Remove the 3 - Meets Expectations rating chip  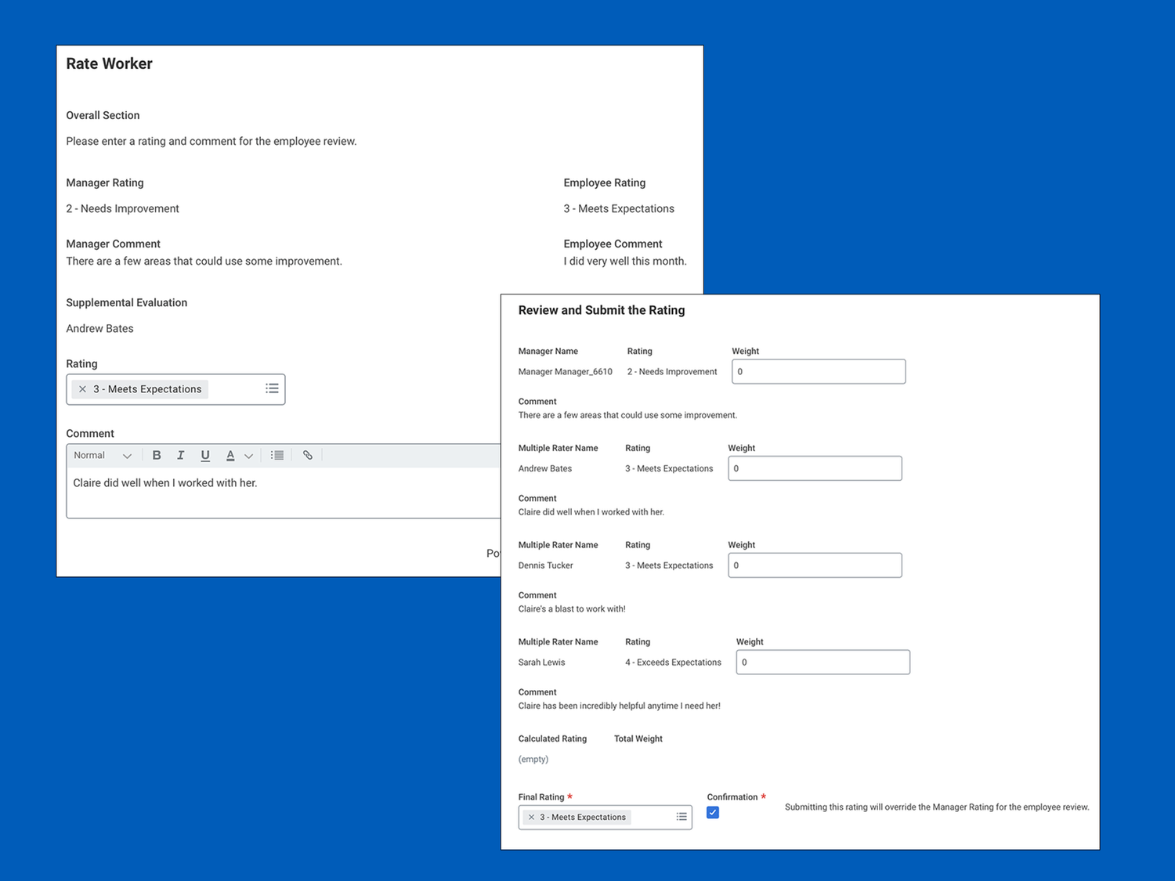pos(82,388)
